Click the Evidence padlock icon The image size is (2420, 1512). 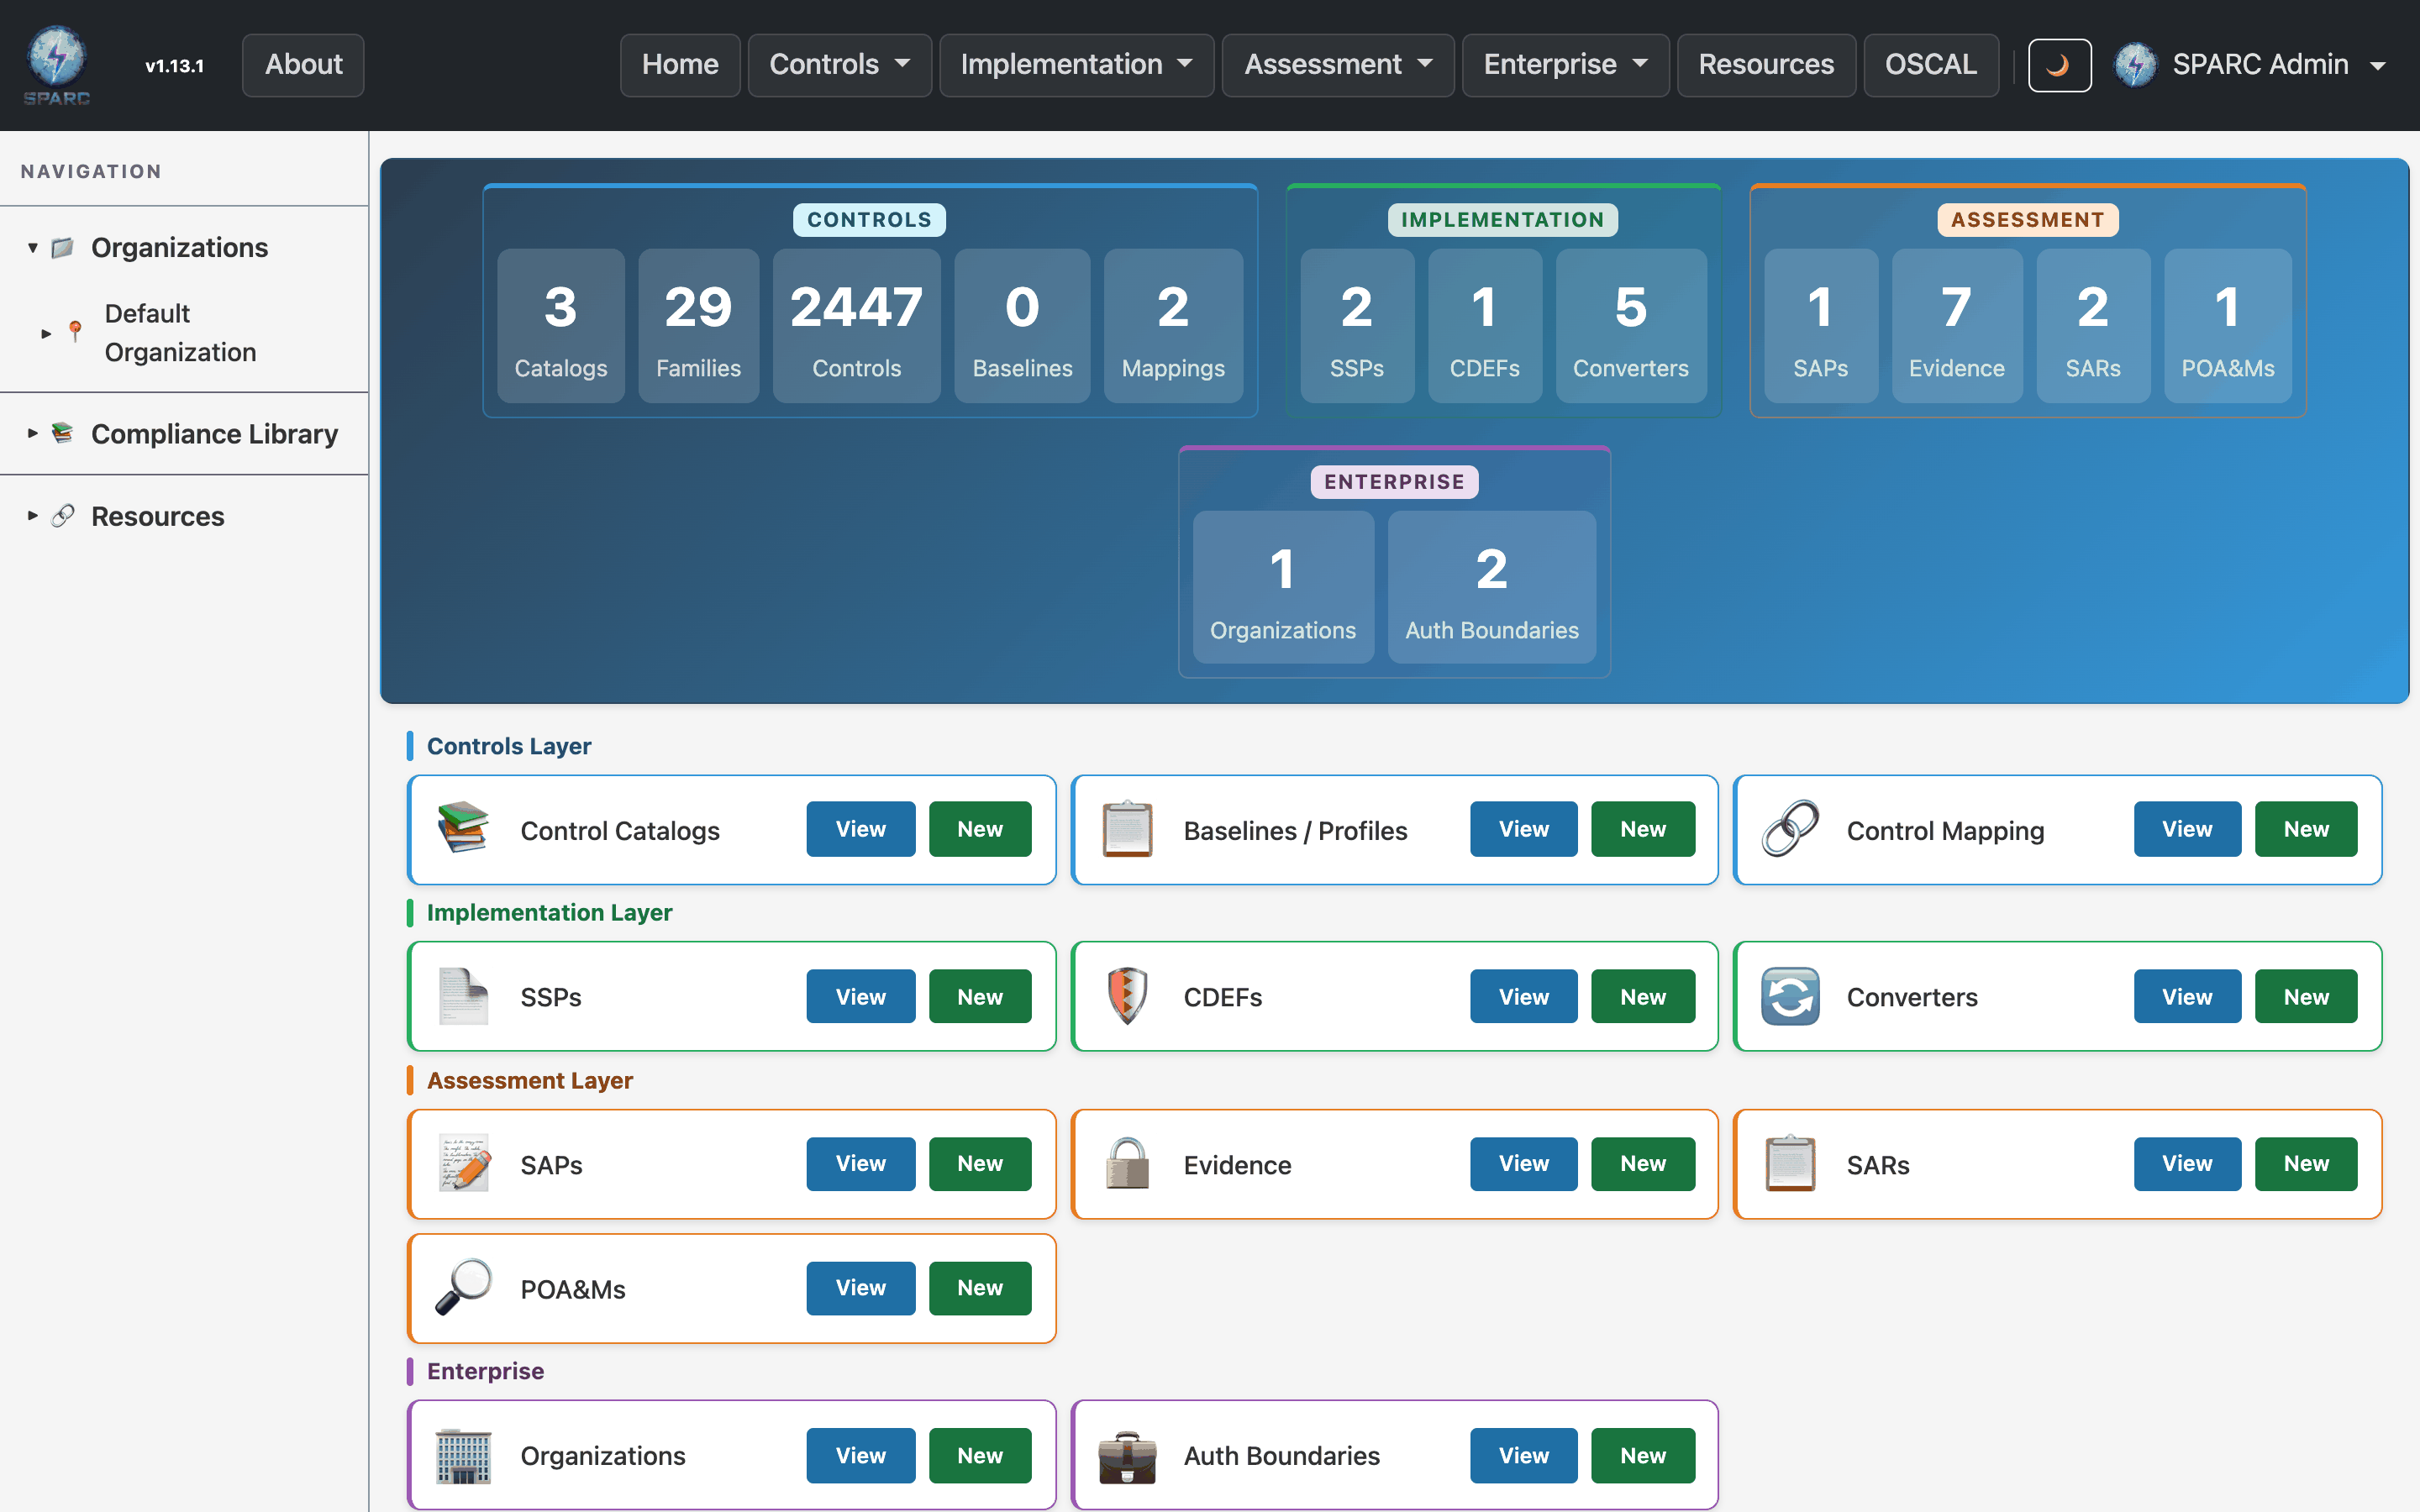1127,1163
